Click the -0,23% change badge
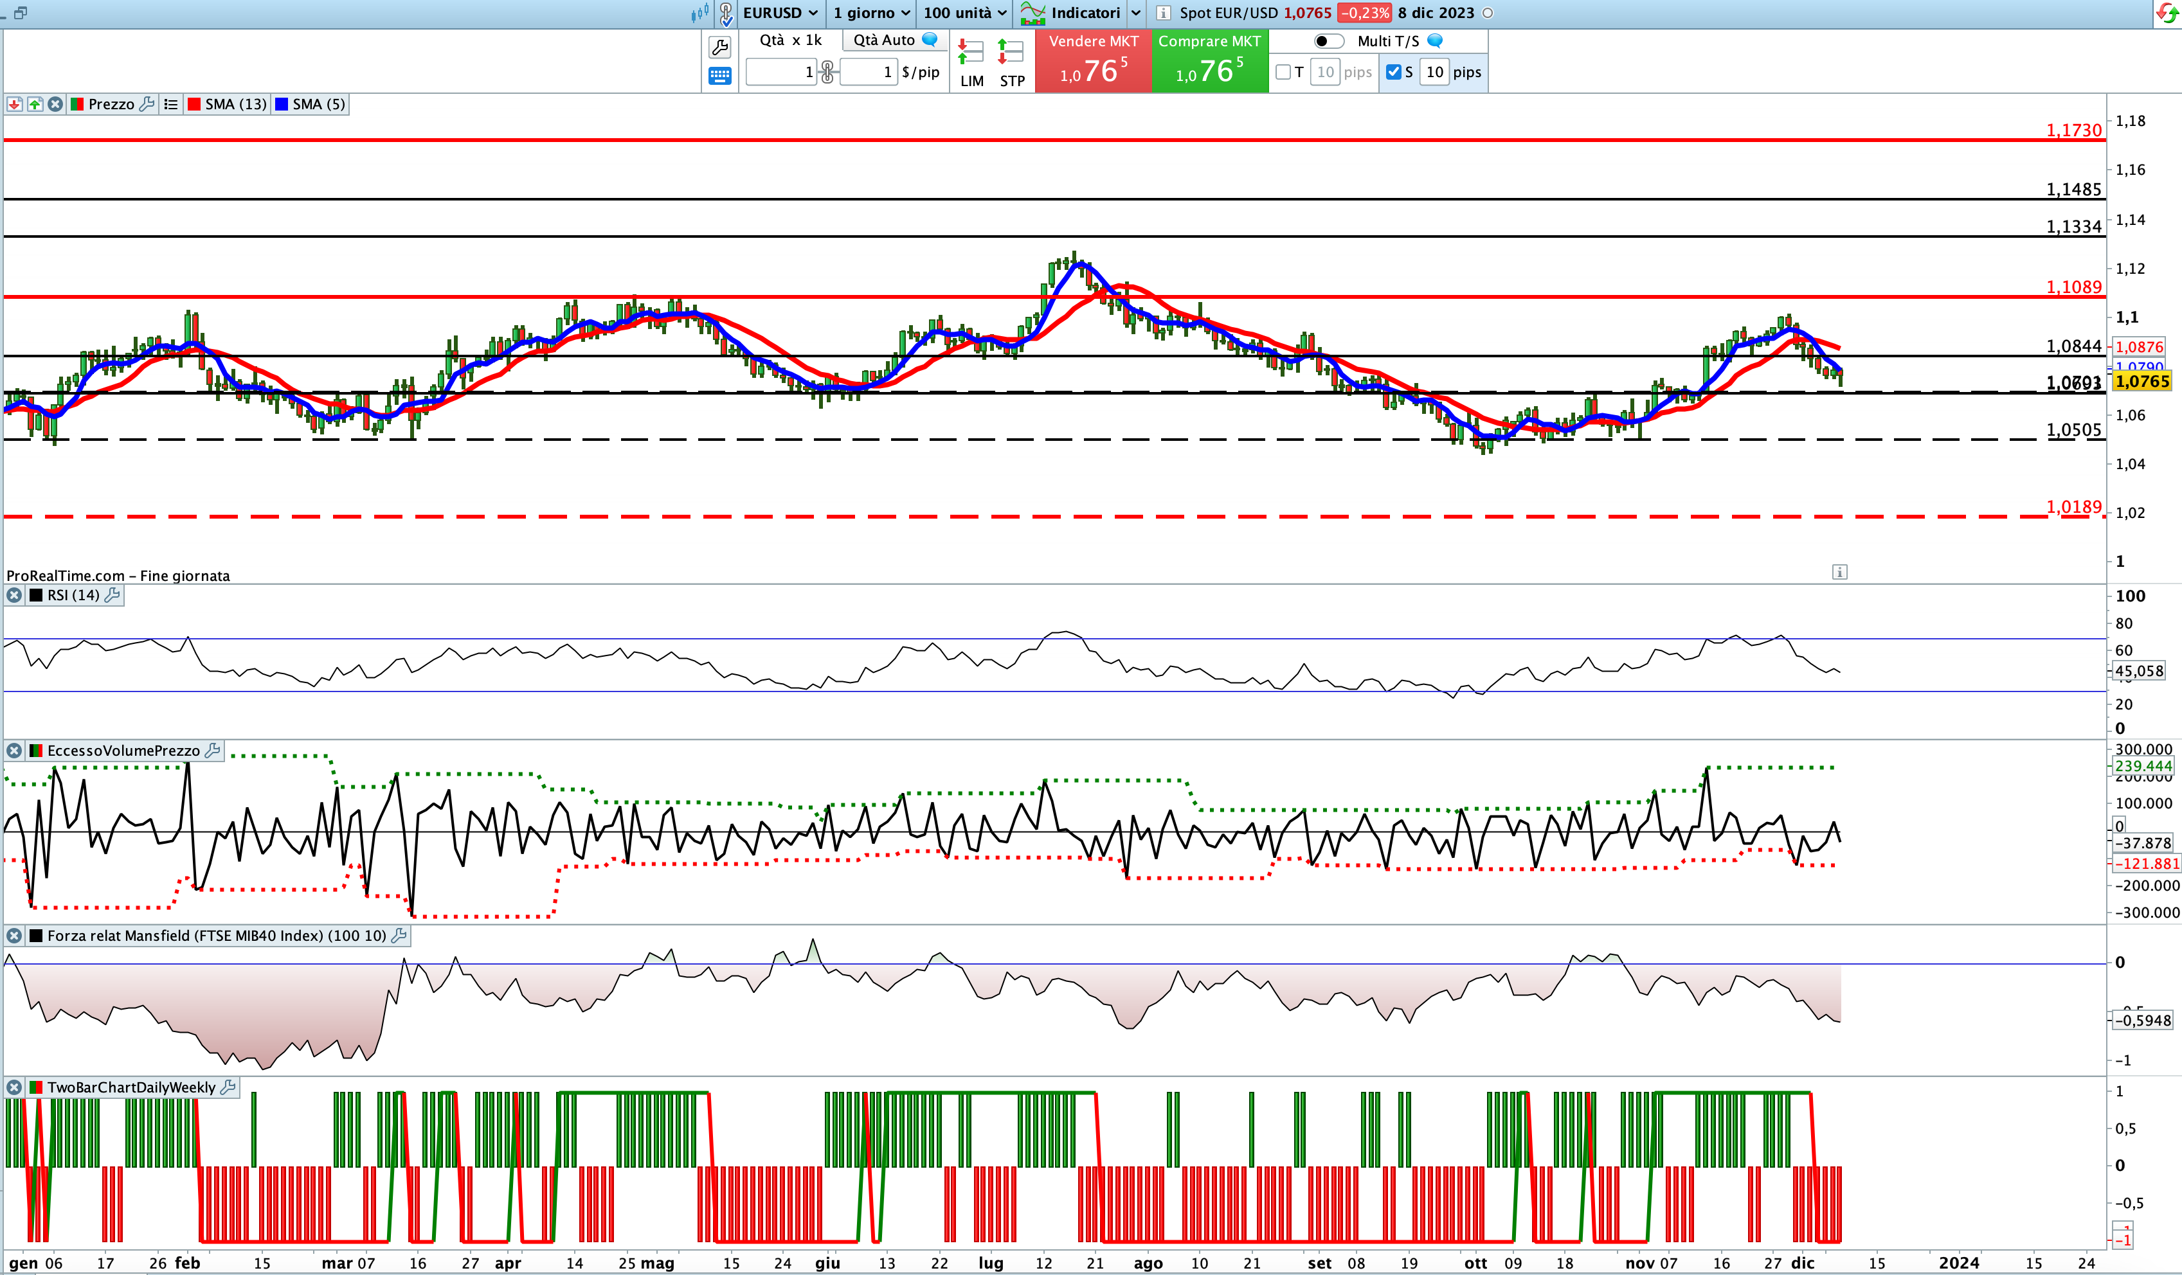The height and width of the screenshot is (1275, 2182). (1365, 13)
